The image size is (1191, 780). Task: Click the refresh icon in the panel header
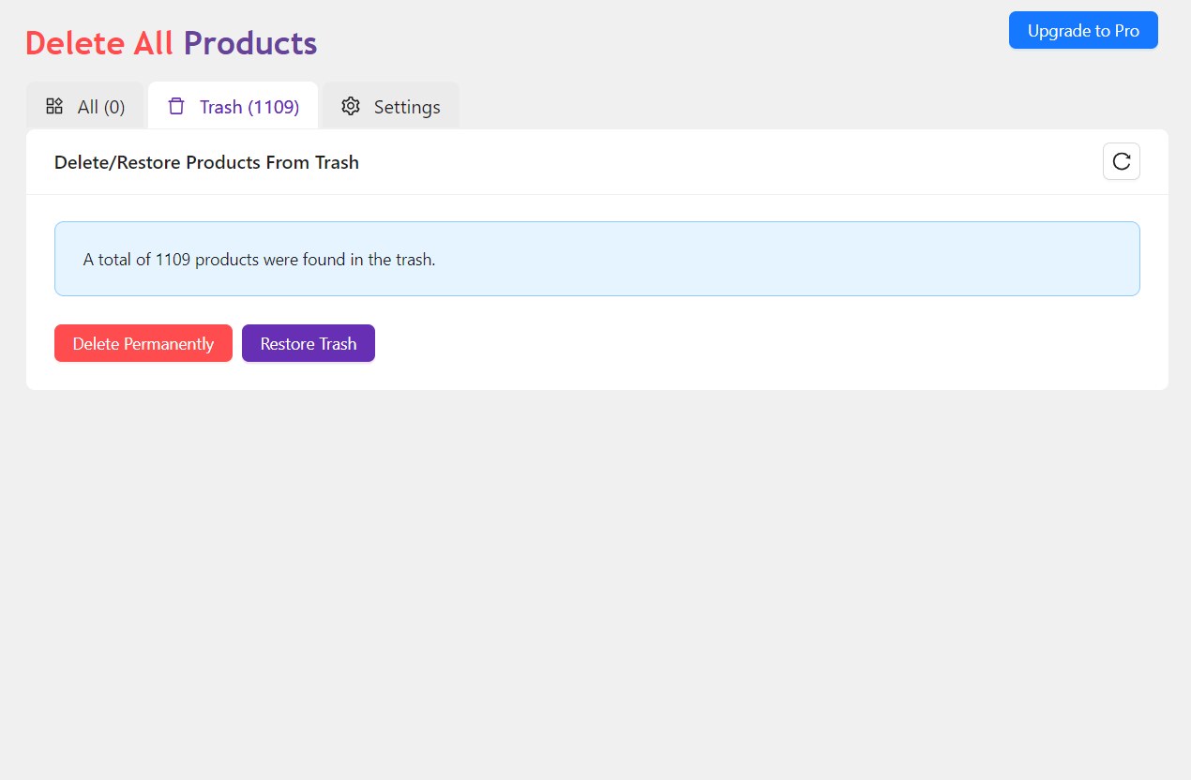pyautogui.click(x=1121, y=161)
